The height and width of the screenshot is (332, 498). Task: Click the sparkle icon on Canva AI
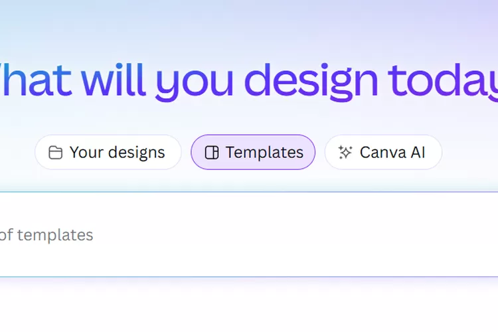pyautogui.click(x=345, y=153)
